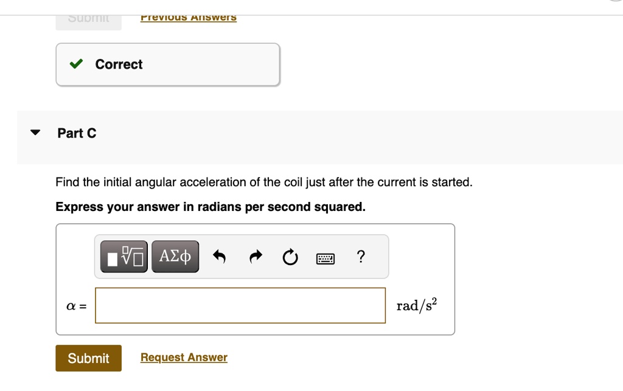Open the keyboard shortcuts icon
623x391 pixels.
tap(325, 258)
